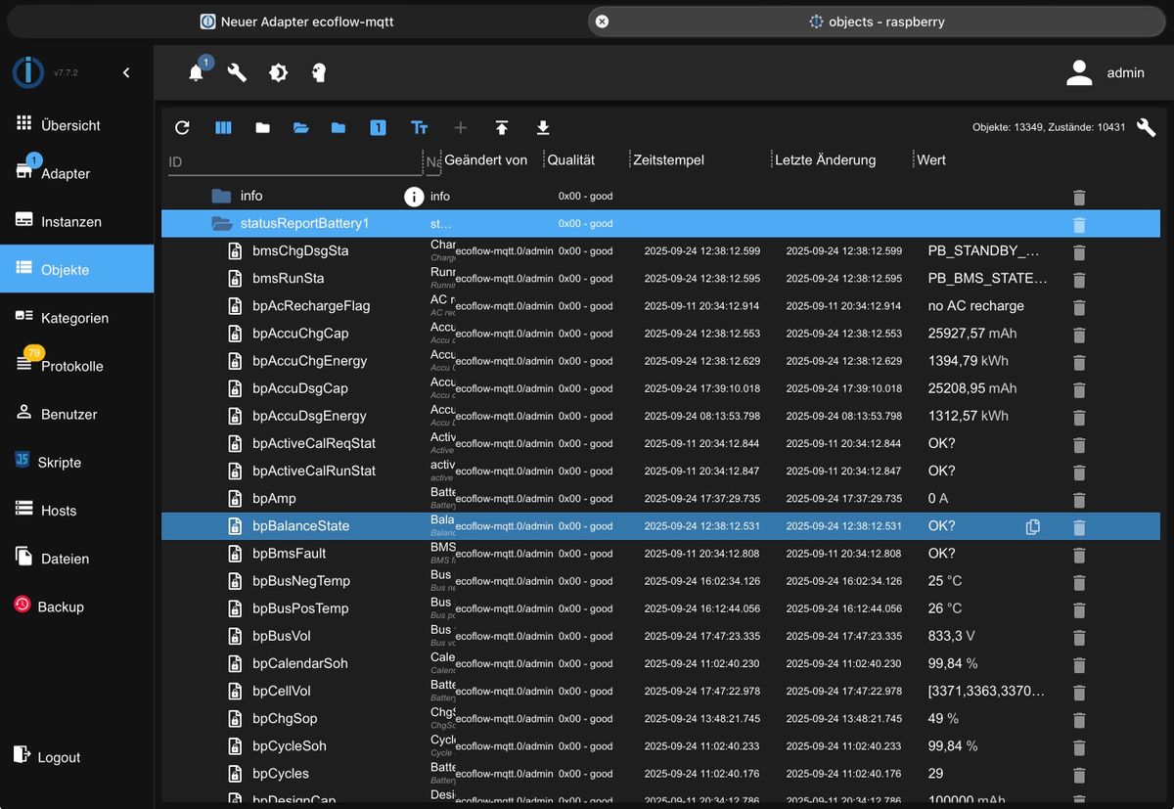Go to Instanzen in the sidebar
This screenshot has height=809, width=1174.
coord(76,221)
